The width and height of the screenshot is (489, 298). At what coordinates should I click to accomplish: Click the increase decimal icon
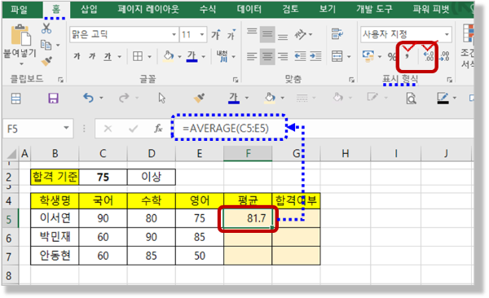point(429,56)
